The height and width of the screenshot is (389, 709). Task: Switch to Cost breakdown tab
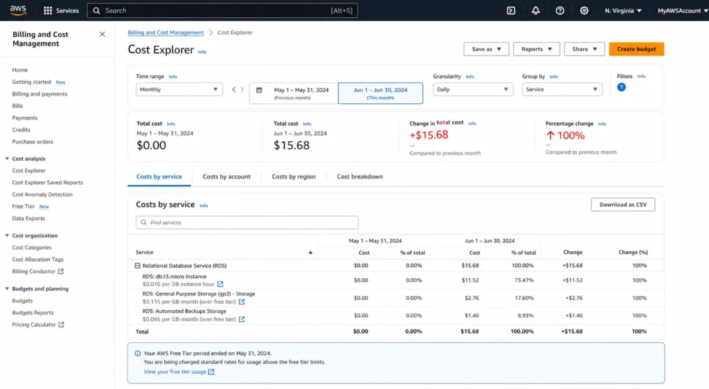tap(360, 177)
